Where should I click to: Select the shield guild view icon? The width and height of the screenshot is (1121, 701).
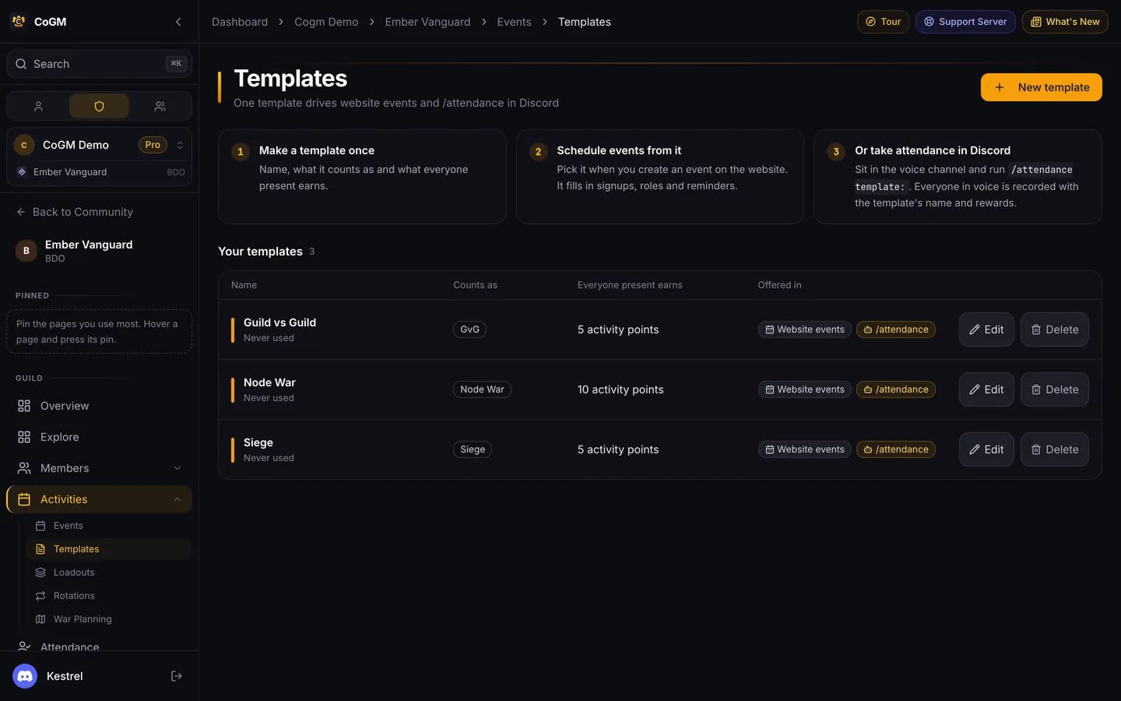point(99,106)
